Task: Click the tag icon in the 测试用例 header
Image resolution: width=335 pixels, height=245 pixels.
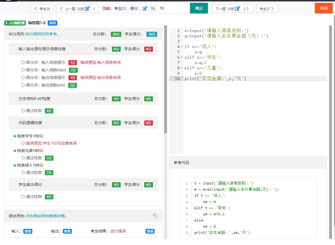Action: click(155, 216)
